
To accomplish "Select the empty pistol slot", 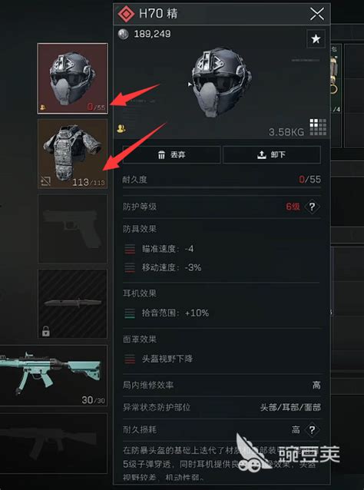I will click(73, 229).
